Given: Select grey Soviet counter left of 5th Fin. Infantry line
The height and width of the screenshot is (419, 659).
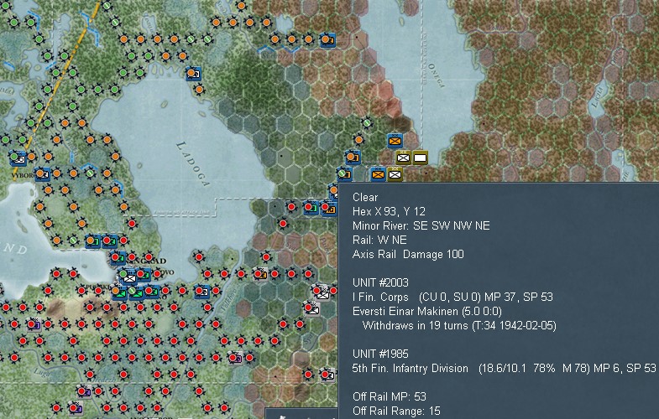Looking at the screenshot, I should click(327, 374).
